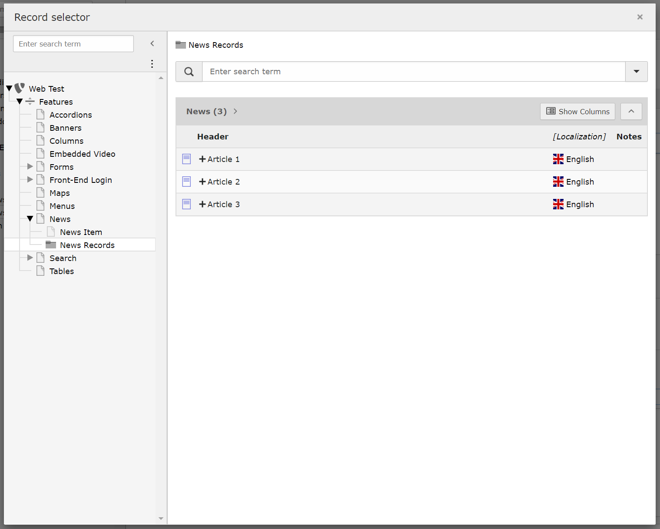
Task: Select the Front-End Login label
Action: (81, 180)
